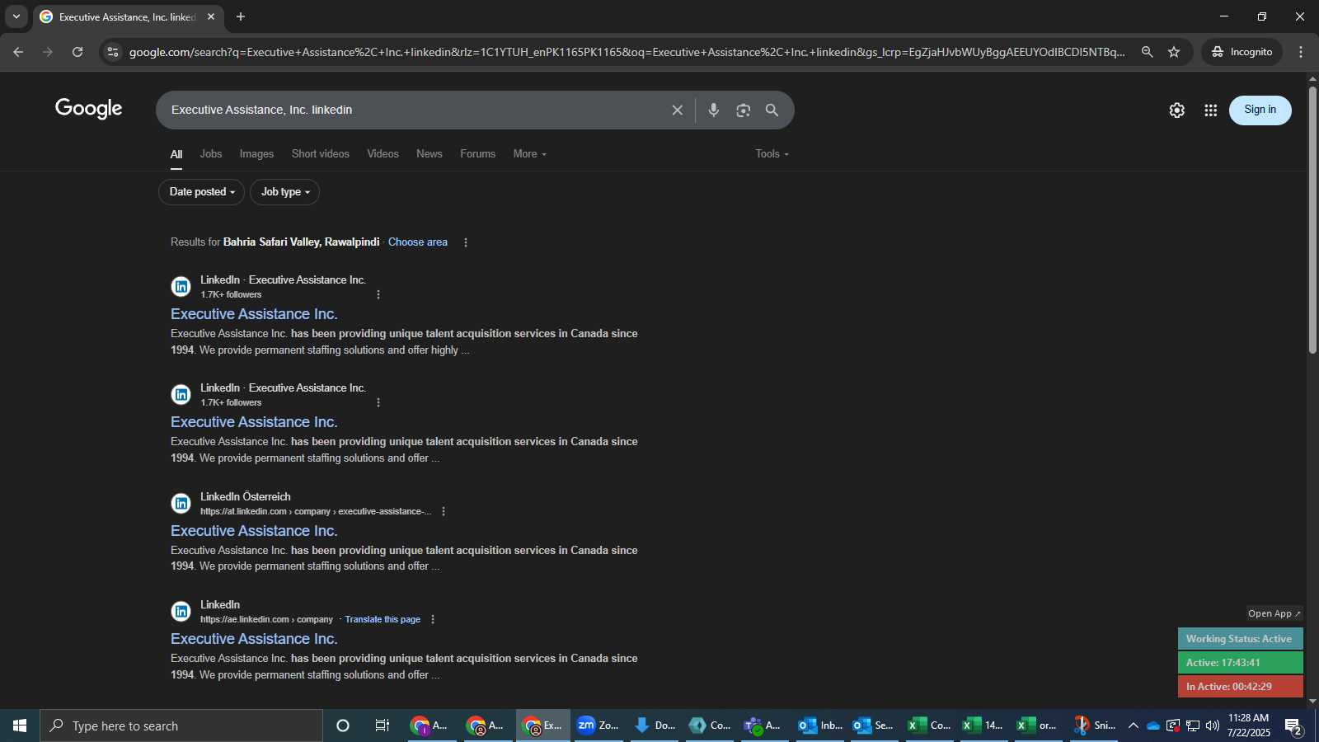Image resolution: width=1319 pixels, height=742 pixels.
Task: Open the volume icon in system tray
Action: pyautogui.click(x=1213, y=726)
